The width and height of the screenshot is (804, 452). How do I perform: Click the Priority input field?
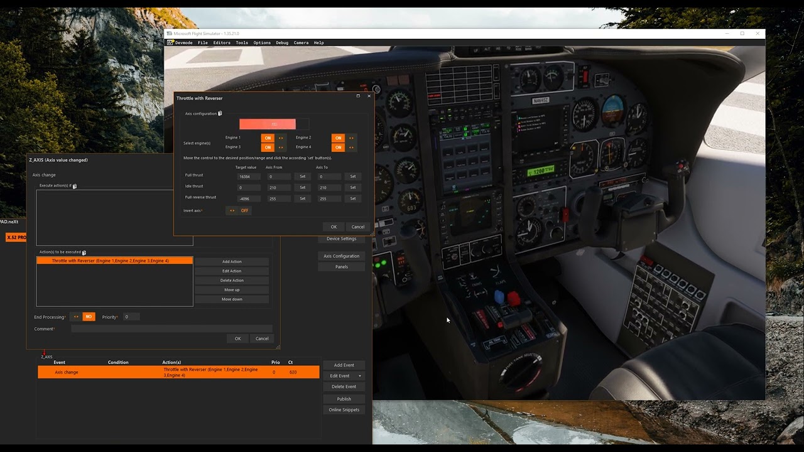[x=131, y=317]
